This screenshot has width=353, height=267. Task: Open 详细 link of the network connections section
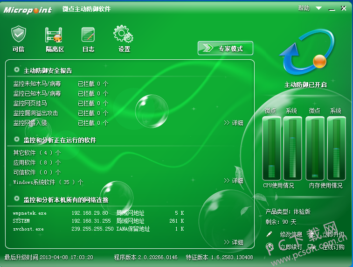[234, 242]
